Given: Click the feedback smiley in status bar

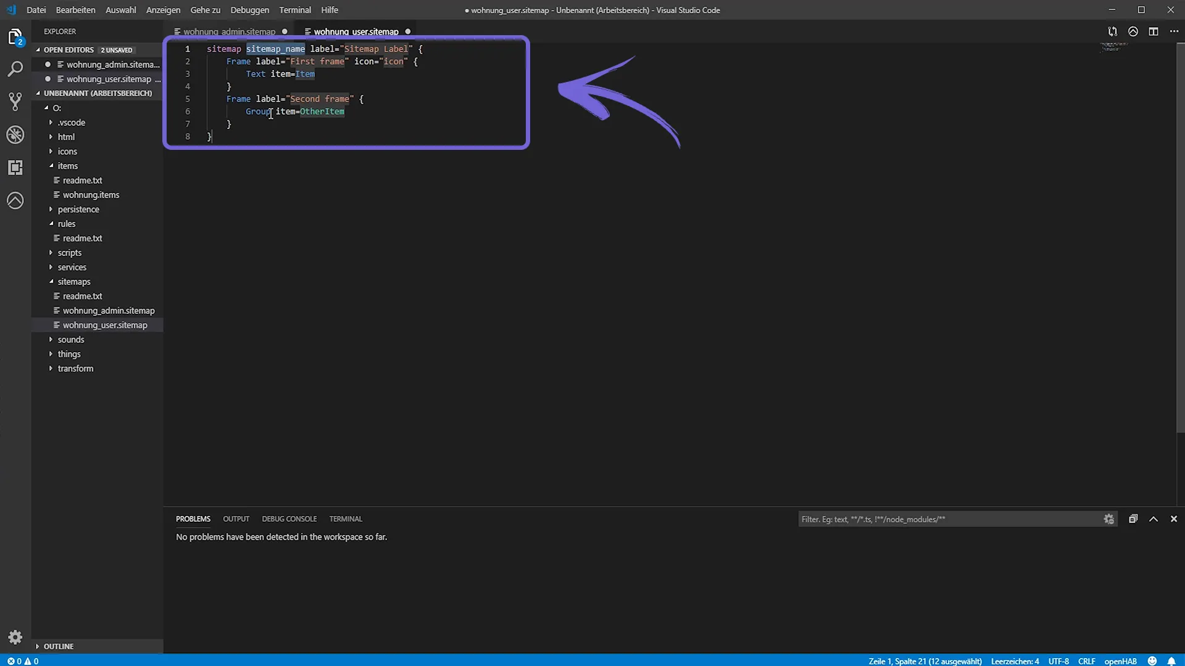Looking at the screenshot, I should pyautogui.click(x=1152, y=661).
